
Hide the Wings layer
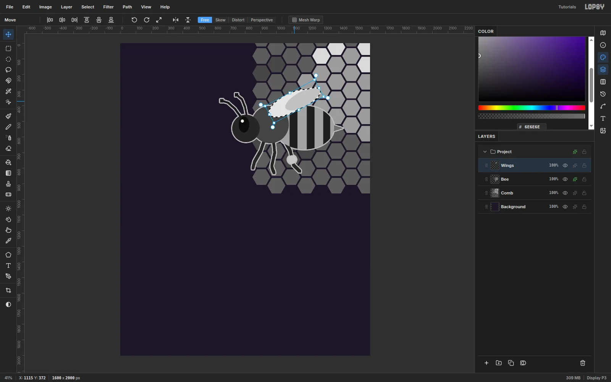[x=565, y=165]
